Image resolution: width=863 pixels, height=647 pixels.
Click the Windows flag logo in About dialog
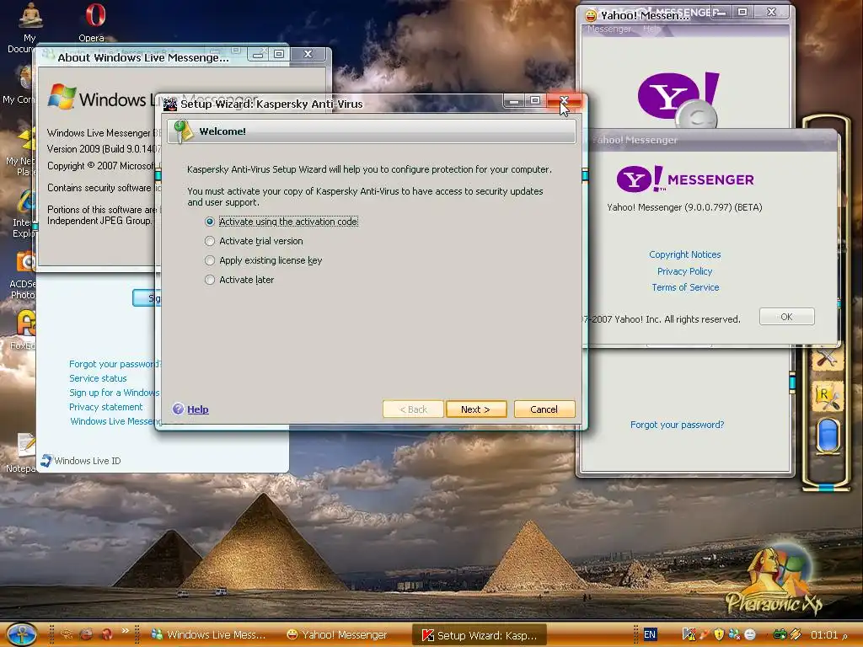[62, 97]
